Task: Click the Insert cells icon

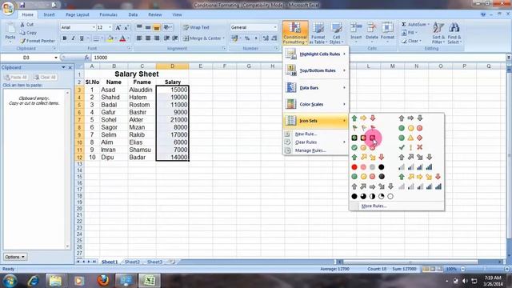Action: 356,28
